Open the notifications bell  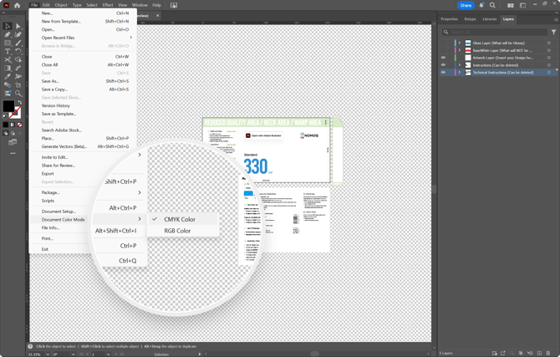pyautogui.click(x=481, y=5)
